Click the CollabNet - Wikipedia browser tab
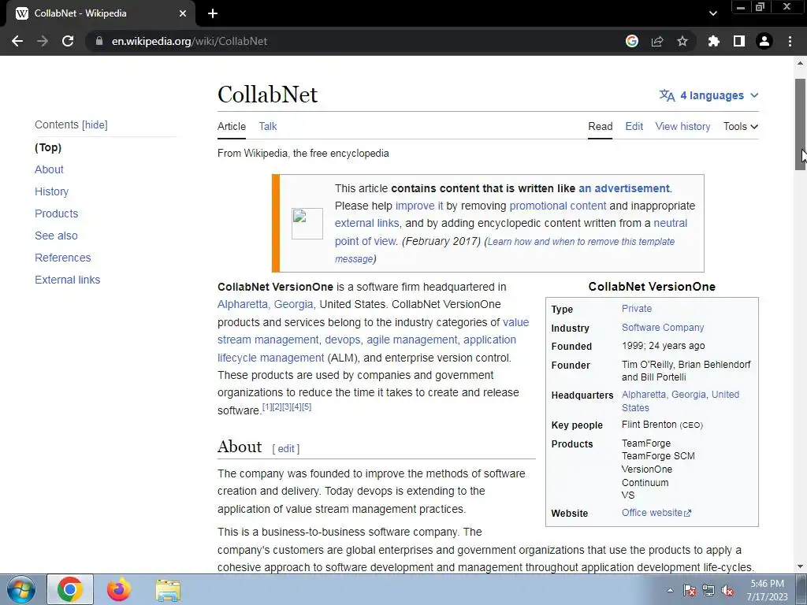The height and width of the screenshot is (605, 807). 100,13
